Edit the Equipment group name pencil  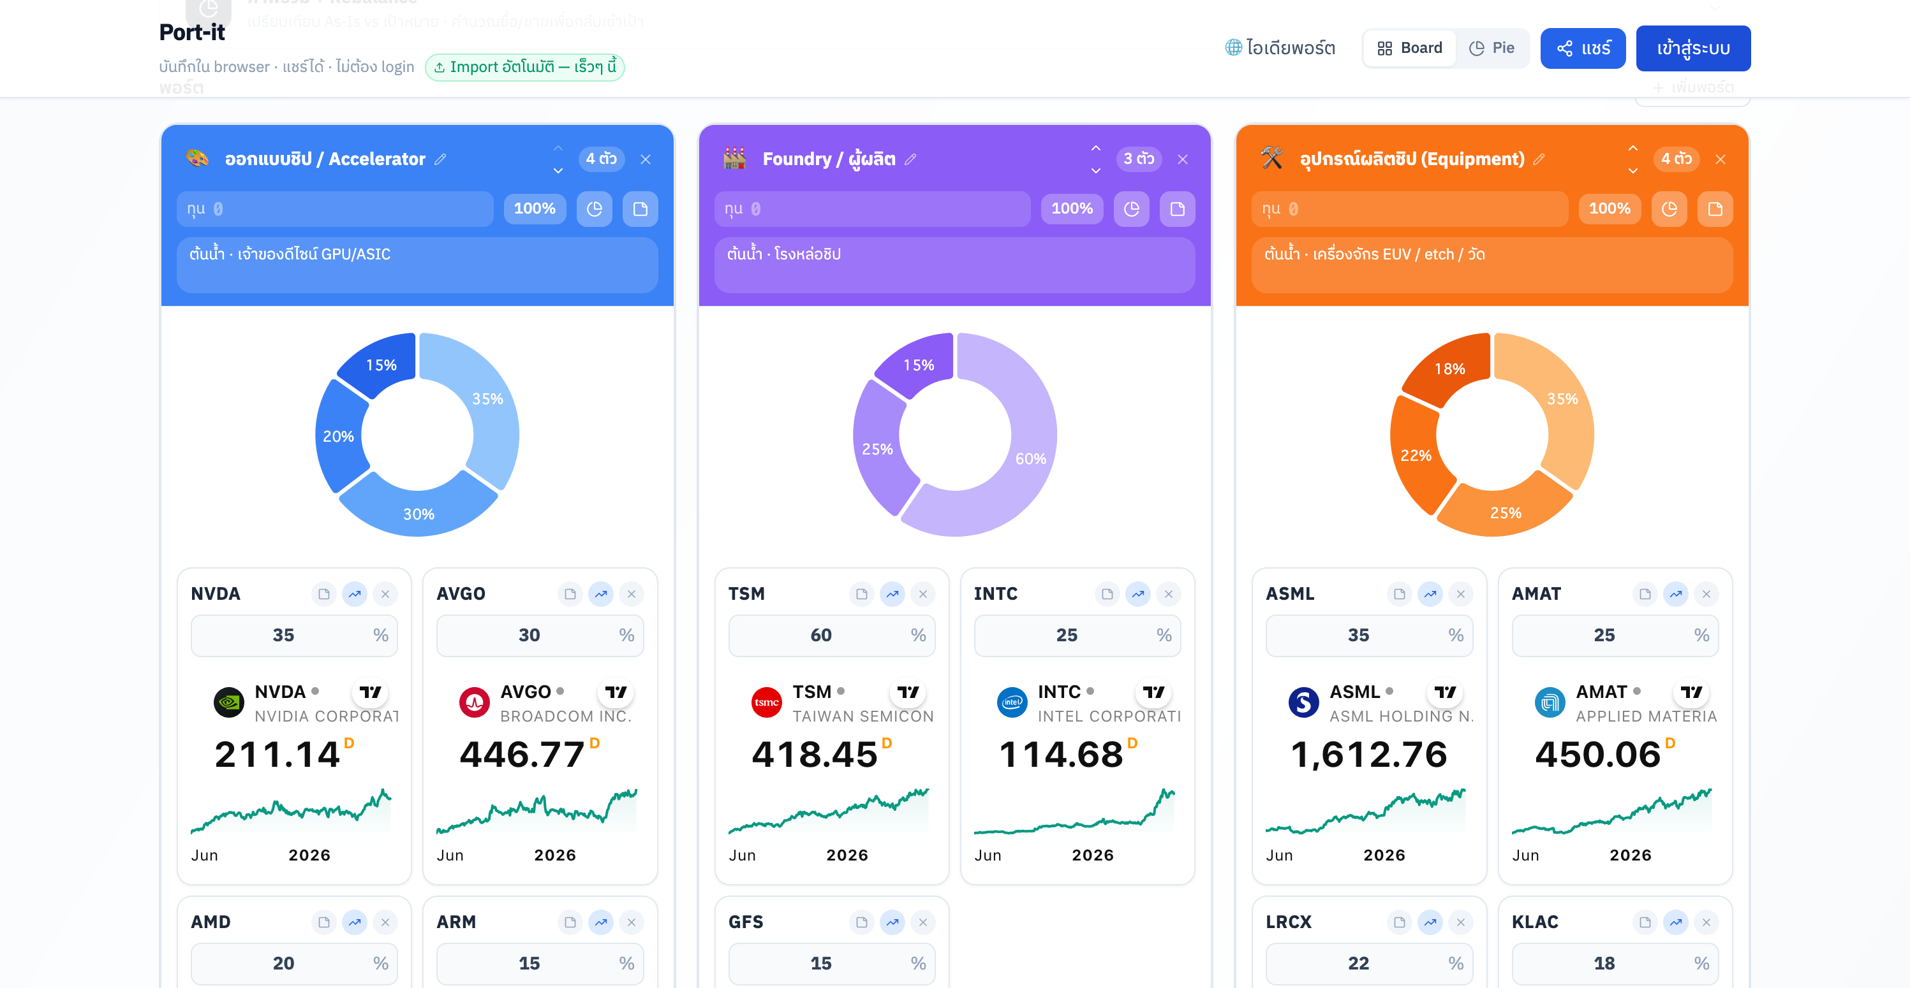(x=1539, y=159)
